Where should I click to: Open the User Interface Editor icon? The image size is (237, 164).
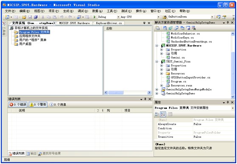coord(182,28)
